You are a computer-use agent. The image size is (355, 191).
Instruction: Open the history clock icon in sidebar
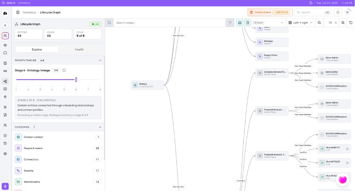(x=5, y=144)
